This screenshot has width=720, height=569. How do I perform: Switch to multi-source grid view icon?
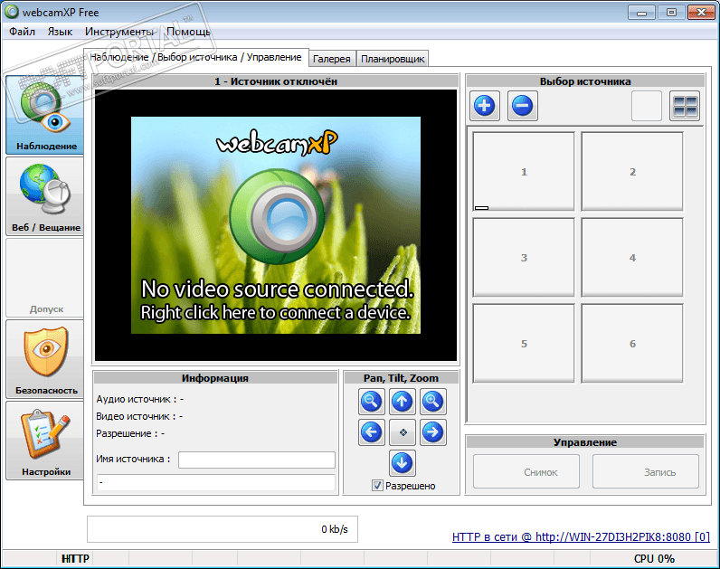(x=685, y=106)
